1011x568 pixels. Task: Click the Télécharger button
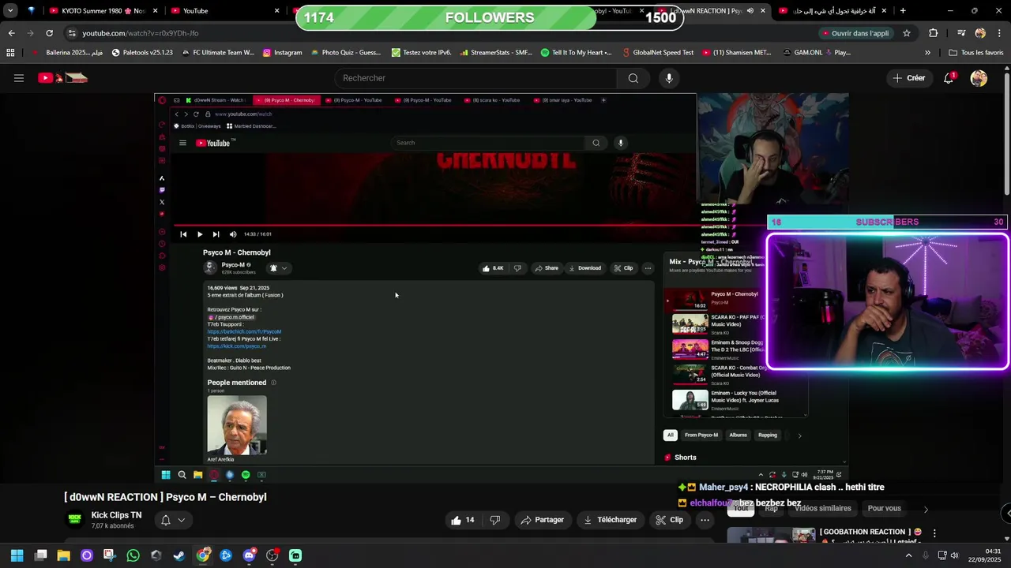click(610, 520)
